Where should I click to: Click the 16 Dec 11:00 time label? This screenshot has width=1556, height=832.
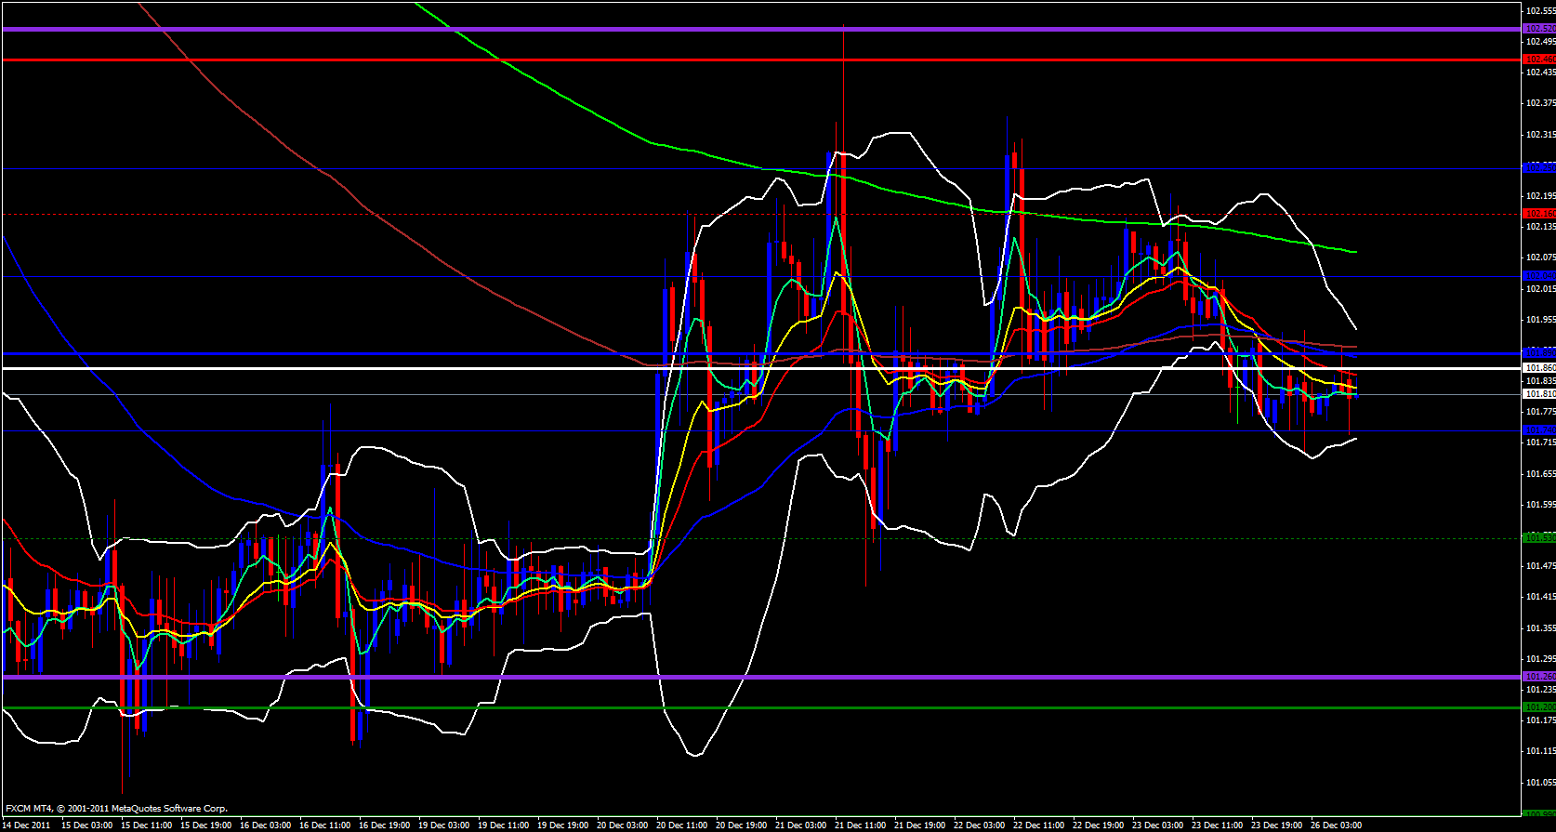point(324,825)
